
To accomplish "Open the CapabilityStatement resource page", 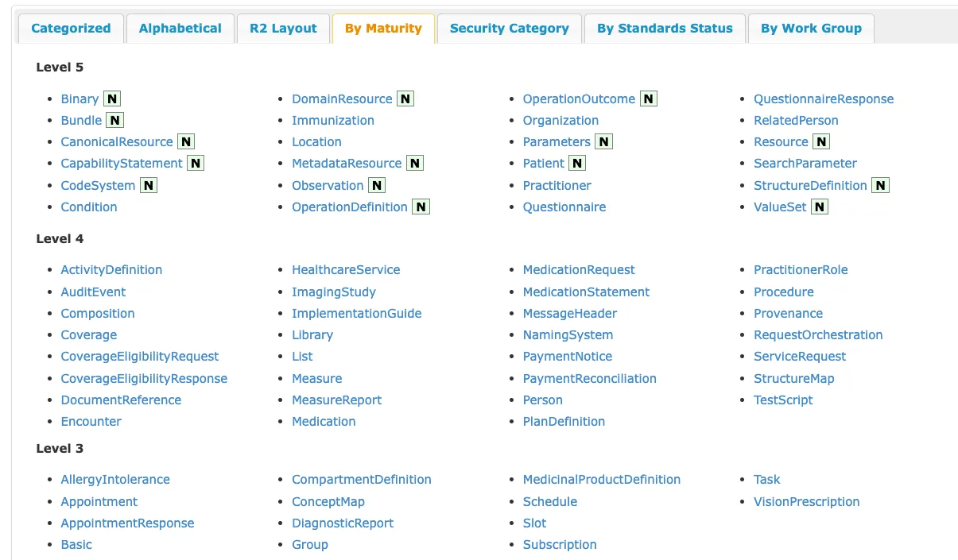I will click(121, 163).
